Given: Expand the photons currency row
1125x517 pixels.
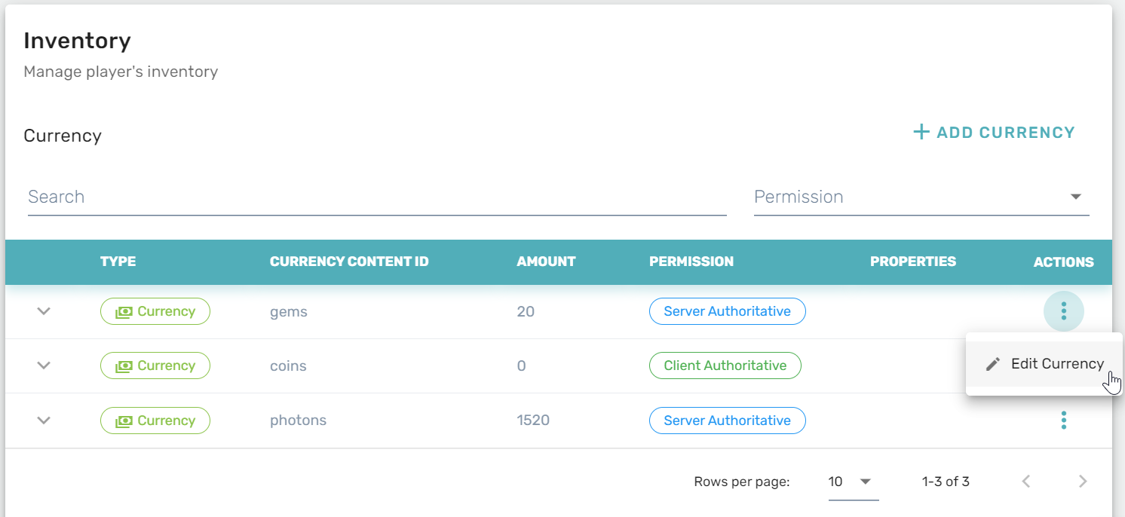Looking at the screenshot, I should coord(44,420).
